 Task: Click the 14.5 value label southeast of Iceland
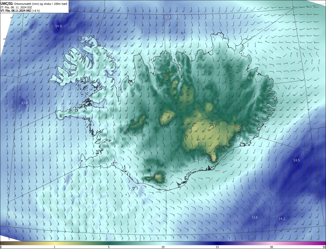click(x=296, y=160)
